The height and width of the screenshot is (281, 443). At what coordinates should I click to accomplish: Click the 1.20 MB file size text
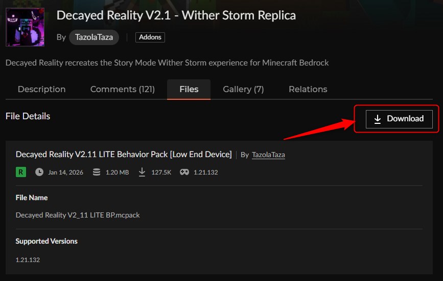click(117, 172)
